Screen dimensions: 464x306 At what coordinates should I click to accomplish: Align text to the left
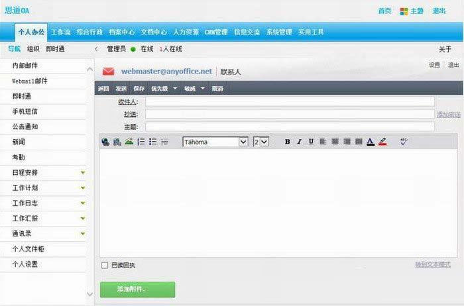[x=323, y=142]
